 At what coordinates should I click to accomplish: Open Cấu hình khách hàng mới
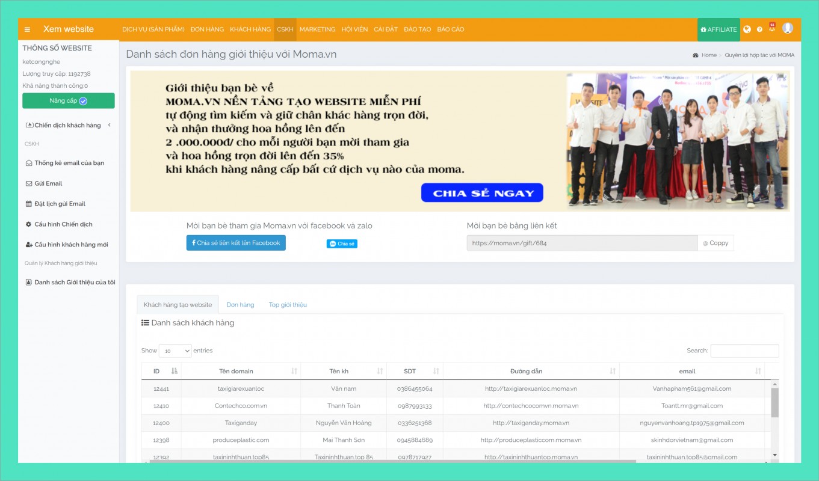click(x=71, y=245)
